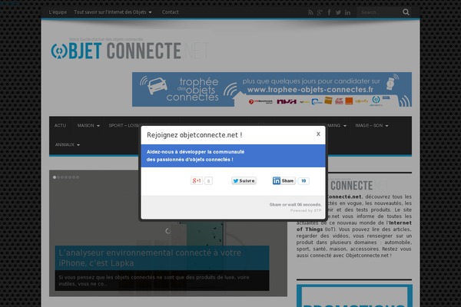461x307 pixels.
Task: Click the popup title 'Rejoignez objetconnecte.net !'
Action: [194, 135]
